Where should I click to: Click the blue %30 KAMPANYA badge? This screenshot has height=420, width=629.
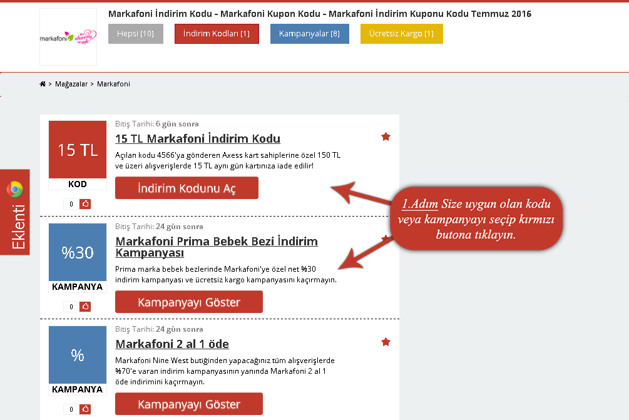(78, 257)
